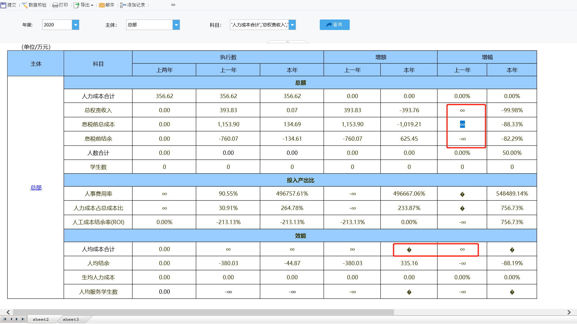Click the 提交 submit icon
This screenshot has width=577, height=324.
pyautogui.click(x=3, y=5)
